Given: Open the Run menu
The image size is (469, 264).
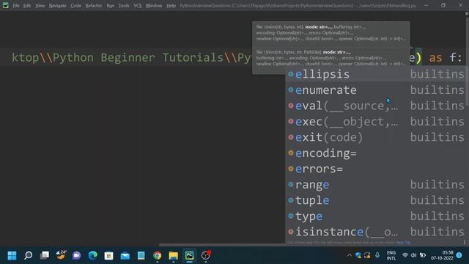Looking at the screenshot, I should (x=111, y=6).
